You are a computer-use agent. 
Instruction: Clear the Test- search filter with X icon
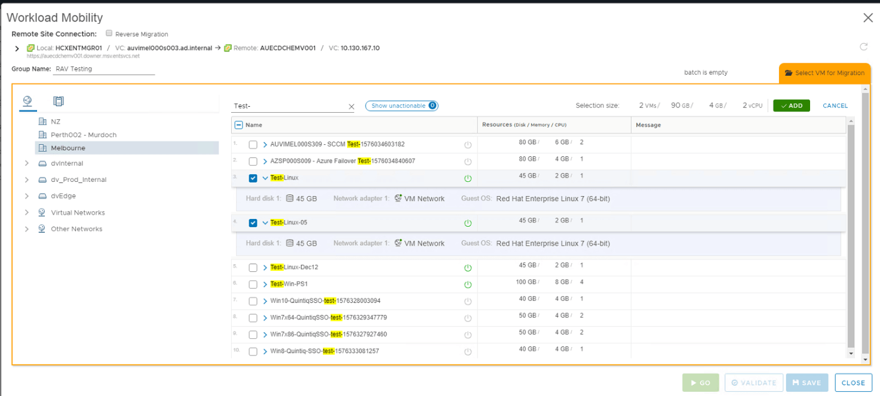tap(351, 107)
